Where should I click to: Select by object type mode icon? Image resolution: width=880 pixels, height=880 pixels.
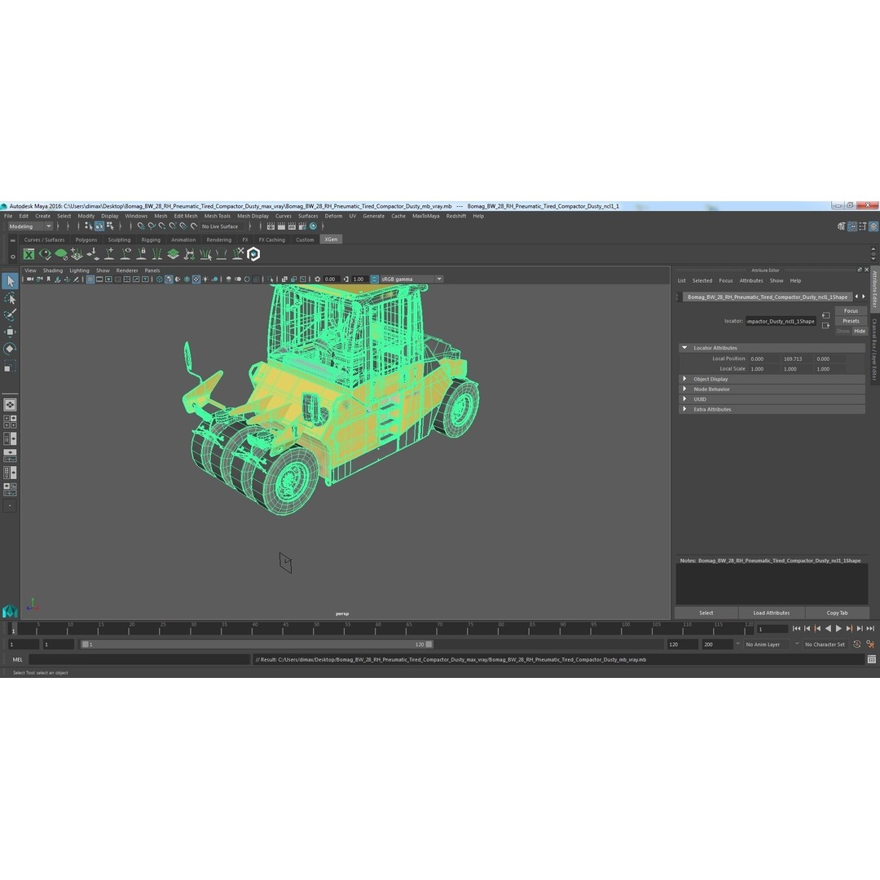tap(99, 227)
